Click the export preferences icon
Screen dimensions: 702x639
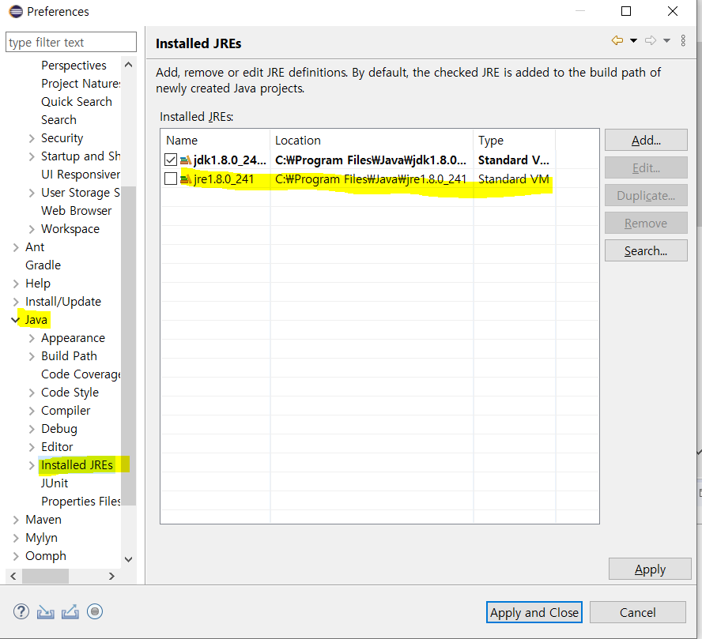pyautogui.click(x=70, y=611)
